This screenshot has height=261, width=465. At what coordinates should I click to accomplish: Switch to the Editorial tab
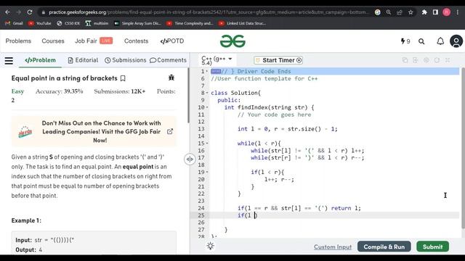point(83,60)
